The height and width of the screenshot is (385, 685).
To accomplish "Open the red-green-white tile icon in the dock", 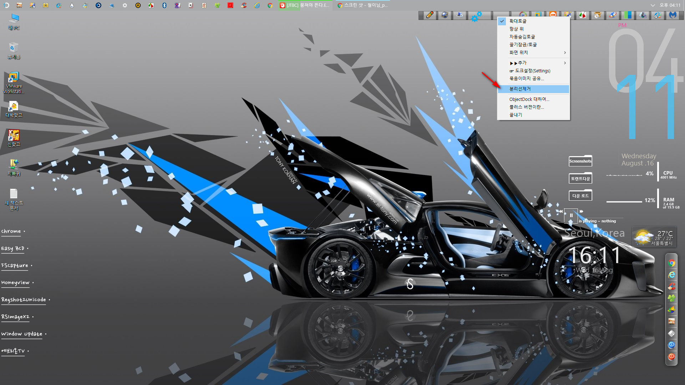I will click(x=583, y=15).
